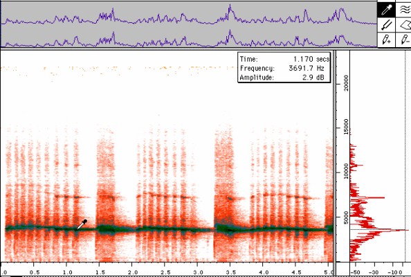Click the Frequency readout 3691.7 Hz
Image resolution: width=411 pixels, height=277 pixels.
click(307, 68)
